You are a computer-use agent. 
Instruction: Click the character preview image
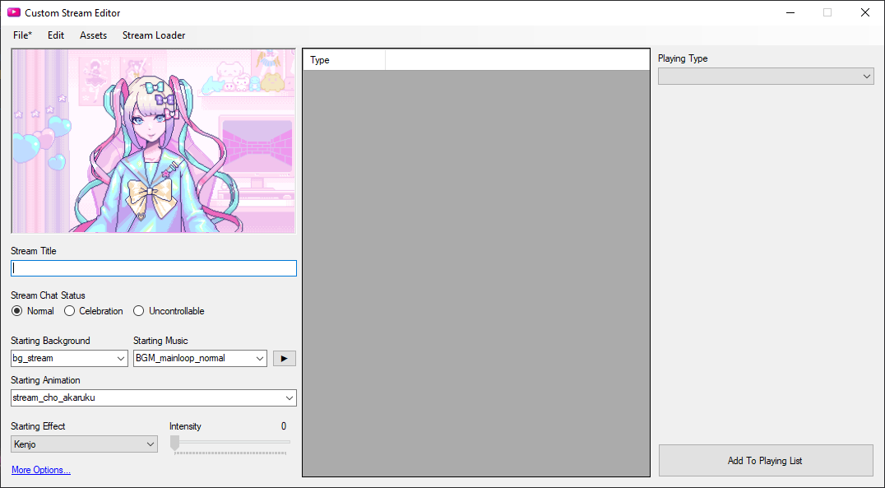(153, 140)
